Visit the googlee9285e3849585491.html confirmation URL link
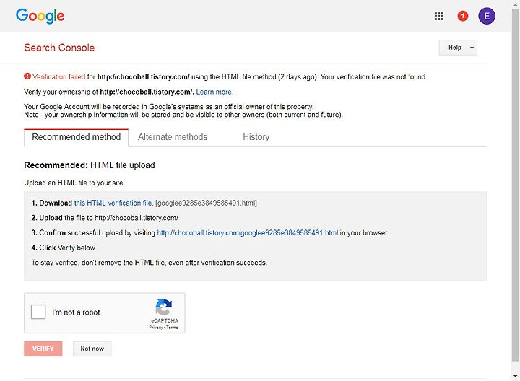This screenshot has width=520, height=381. [x=248, y=232]
